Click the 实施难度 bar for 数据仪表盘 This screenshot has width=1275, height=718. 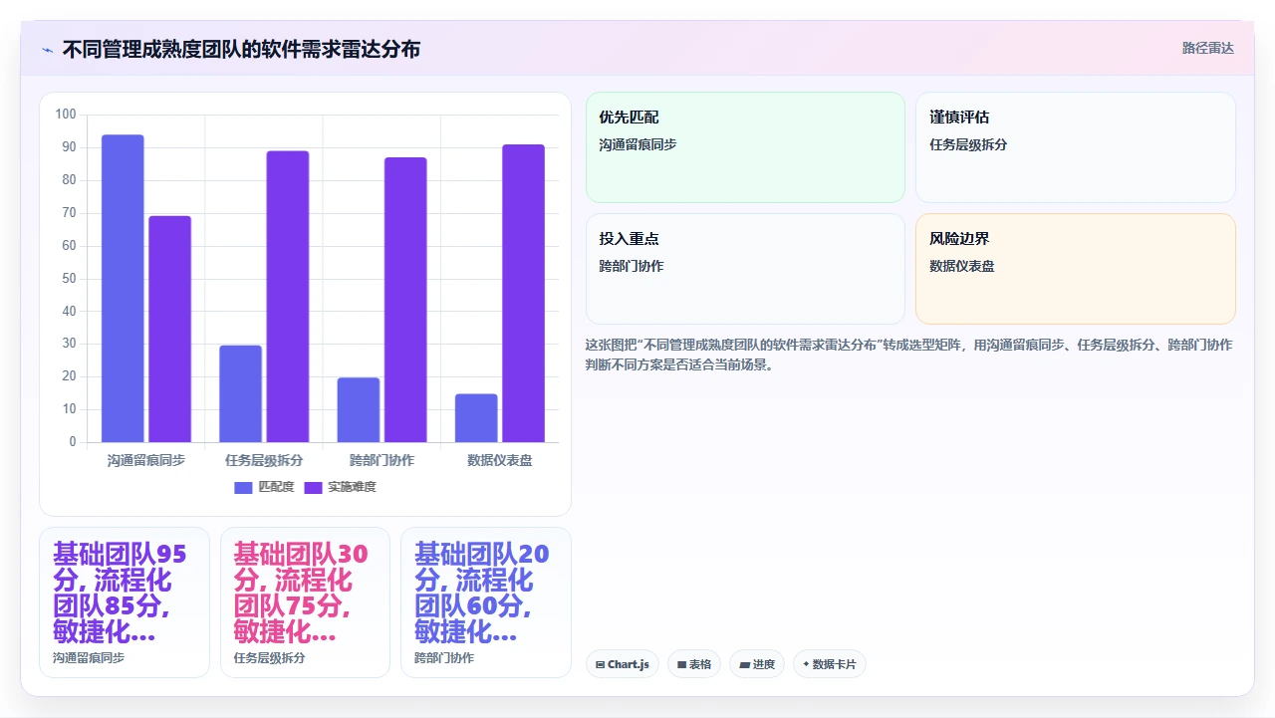tap(523, 294)
